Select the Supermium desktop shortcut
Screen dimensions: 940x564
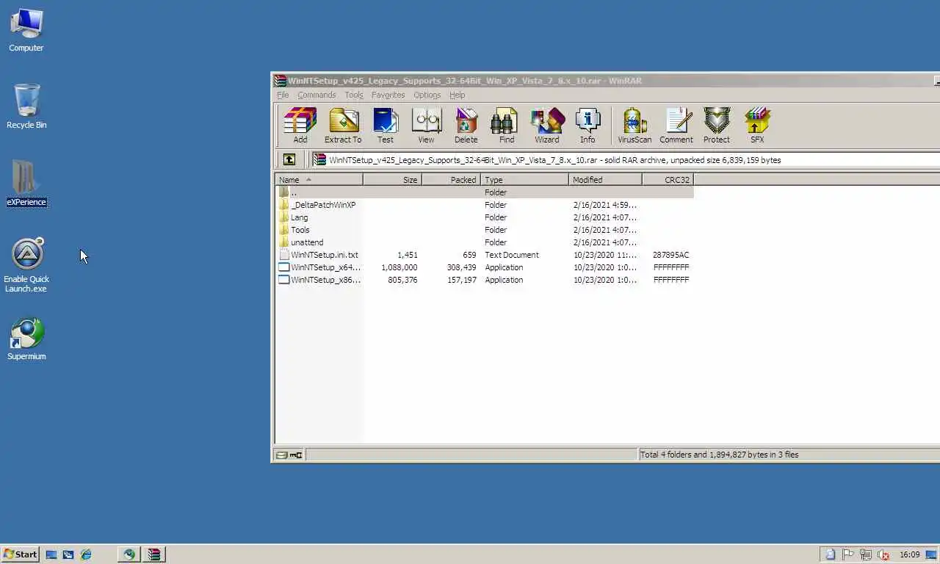26,339
